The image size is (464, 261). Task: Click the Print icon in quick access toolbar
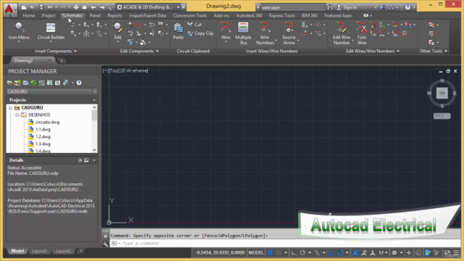(x=76, y=7)
